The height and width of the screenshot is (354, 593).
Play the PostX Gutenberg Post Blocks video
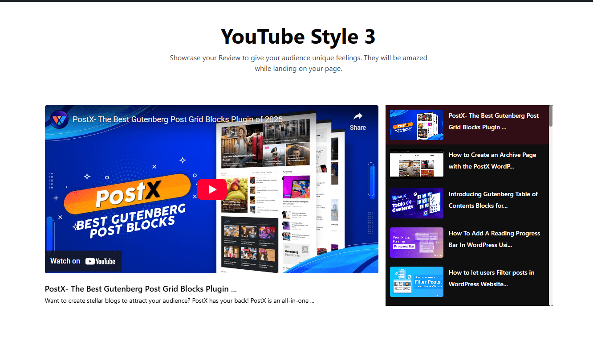coord(212,189)
